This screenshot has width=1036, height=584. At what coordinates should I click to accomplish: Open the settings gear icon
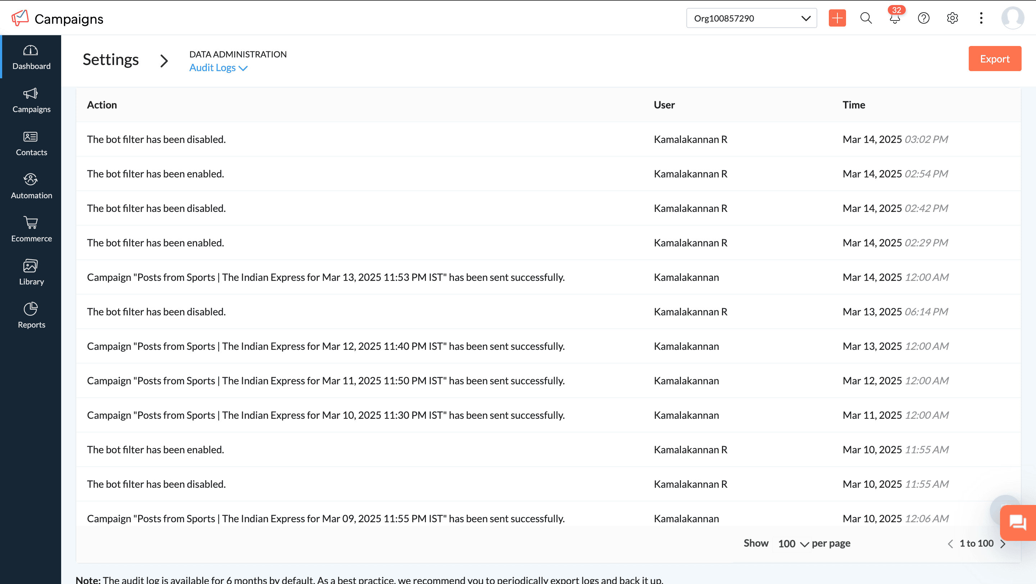[952, 18]
